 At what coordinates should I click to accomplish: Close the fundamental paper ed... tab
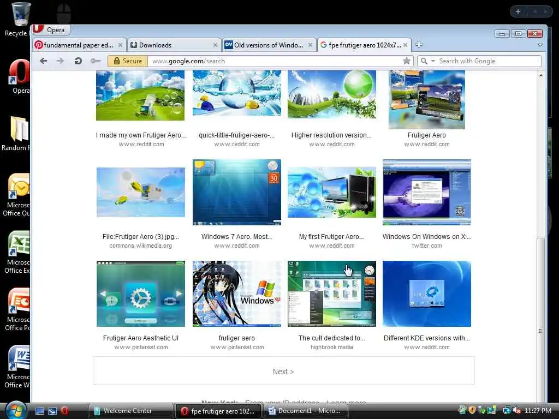point(120,45)
